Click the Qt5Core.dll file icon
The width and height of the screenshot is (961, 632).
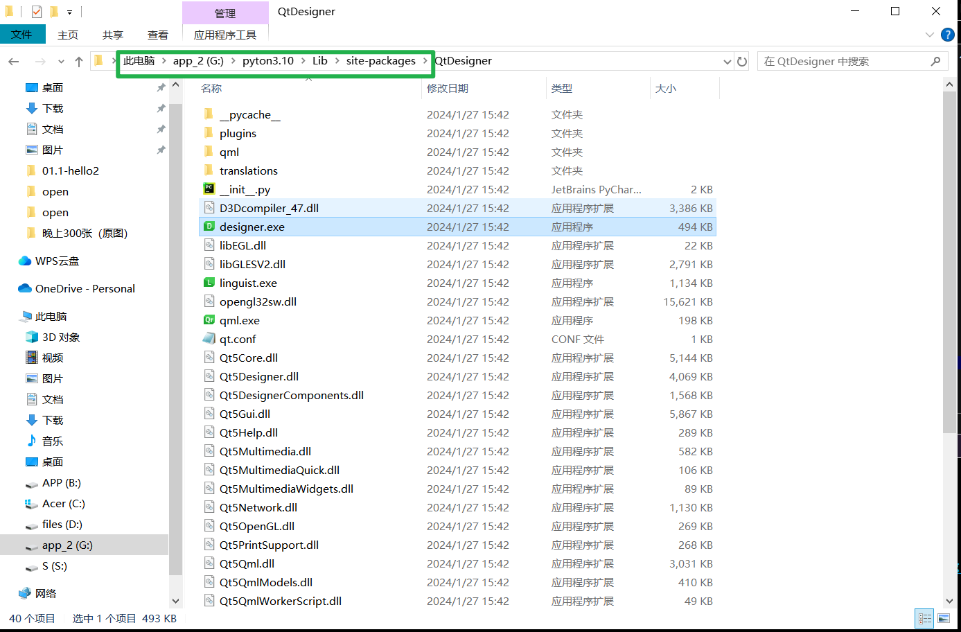[209, 358]
